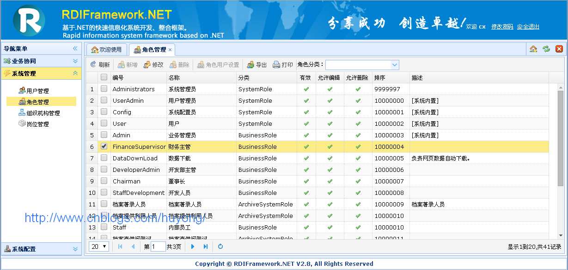The height and width of the screenshot is (270, 568).
Task: Click the home icon at tab bar right
Action: (533, 49)
